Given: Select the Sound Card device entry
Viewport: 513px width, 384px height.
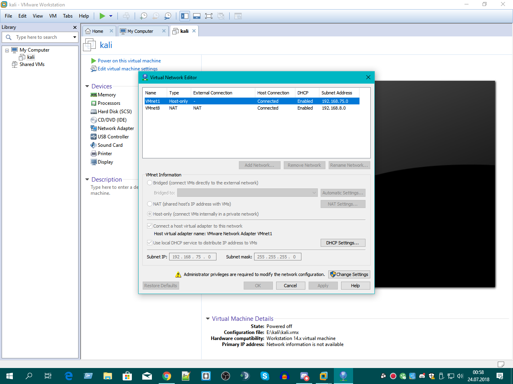Looking at the screenshot, I should tap(107, 145).
